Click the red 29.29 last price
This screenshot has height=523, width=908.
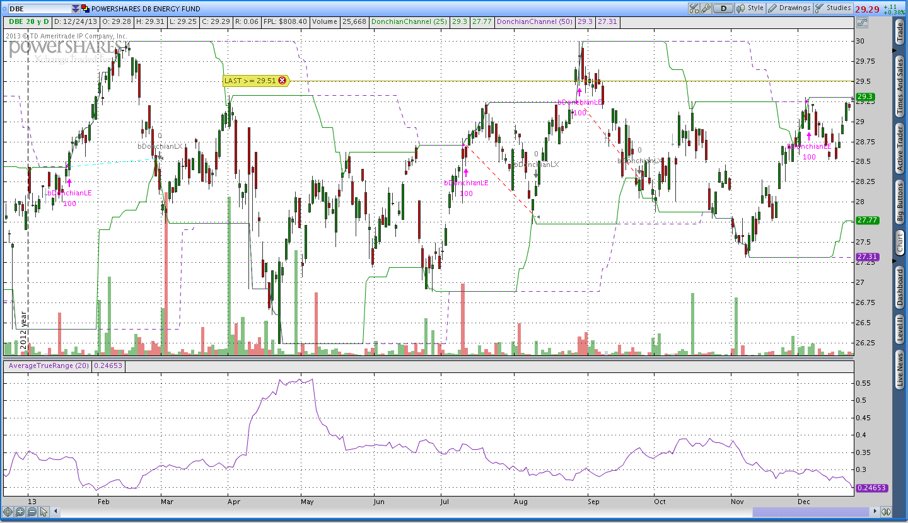pyautogui.click(x=867, y=9)
